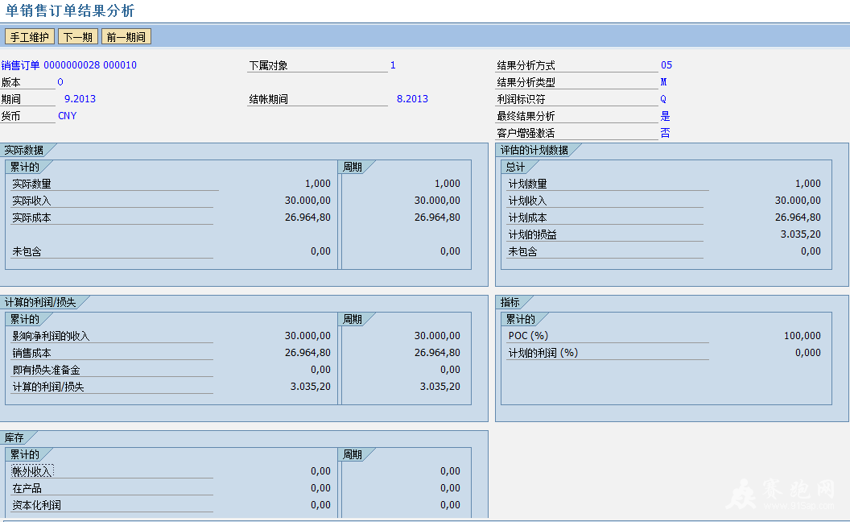Click profit indicator value Q
Image resolution: width=850 pixels, height=522 pixels.
(663, 99)
